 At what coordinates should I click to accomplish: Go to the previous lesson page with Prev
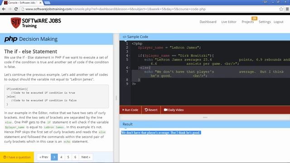point(44,157)
